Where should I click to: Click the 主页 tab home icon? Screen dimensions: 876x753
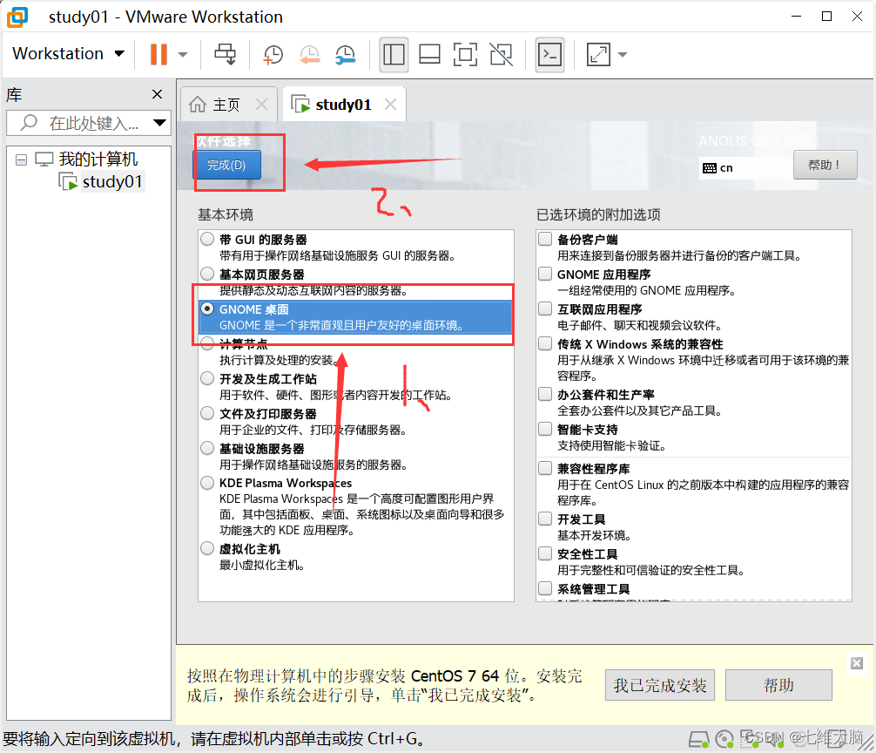197,104
